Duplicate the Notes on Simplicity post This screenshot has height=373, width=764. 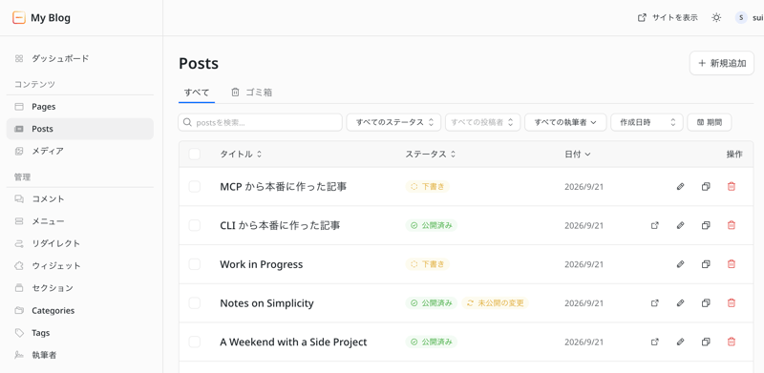pos(706,302)
